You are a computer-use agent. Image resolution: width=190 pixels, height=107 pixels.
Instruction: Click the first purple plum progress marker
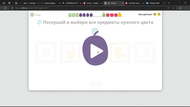pyautogui.click(x=80, y=15)
